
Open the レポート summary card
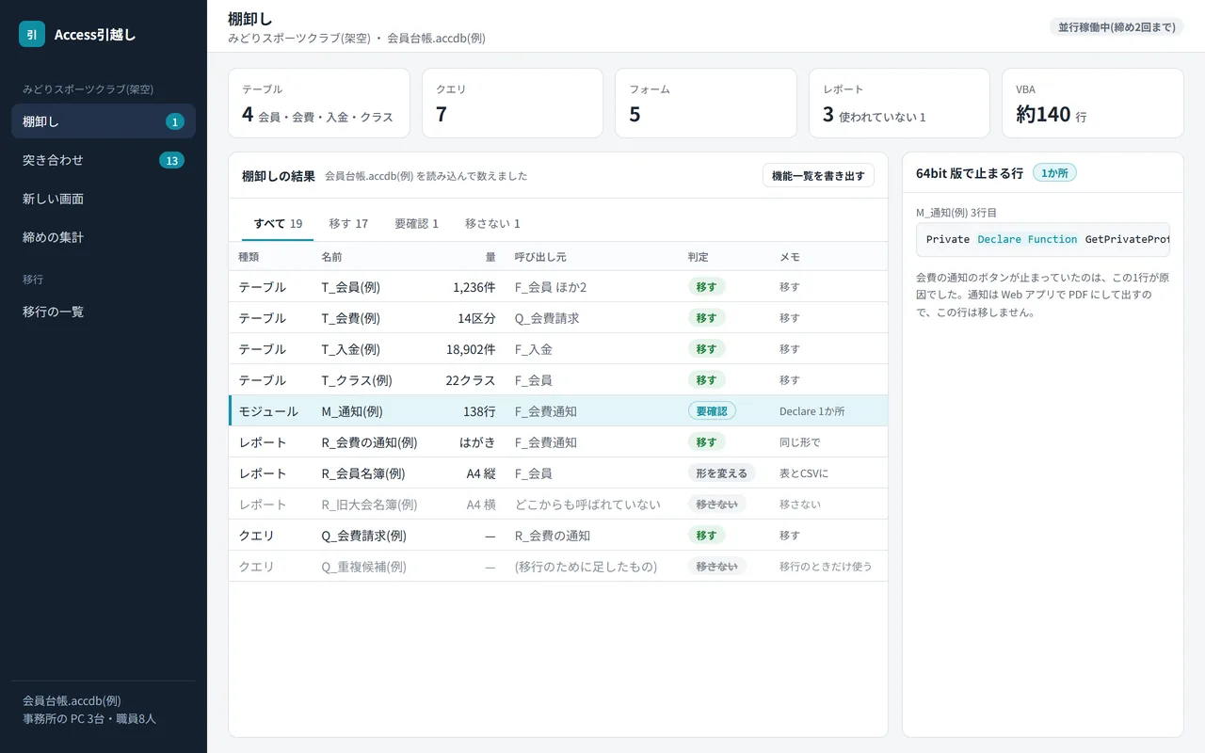coord(899,104)
